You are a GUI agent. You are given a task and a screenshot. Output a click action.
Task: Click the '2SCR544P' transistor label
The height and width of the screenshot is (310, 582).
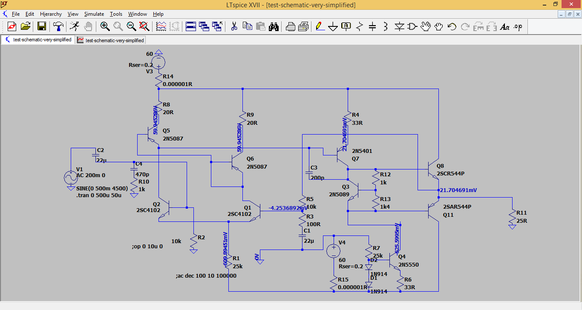(450, 174)
